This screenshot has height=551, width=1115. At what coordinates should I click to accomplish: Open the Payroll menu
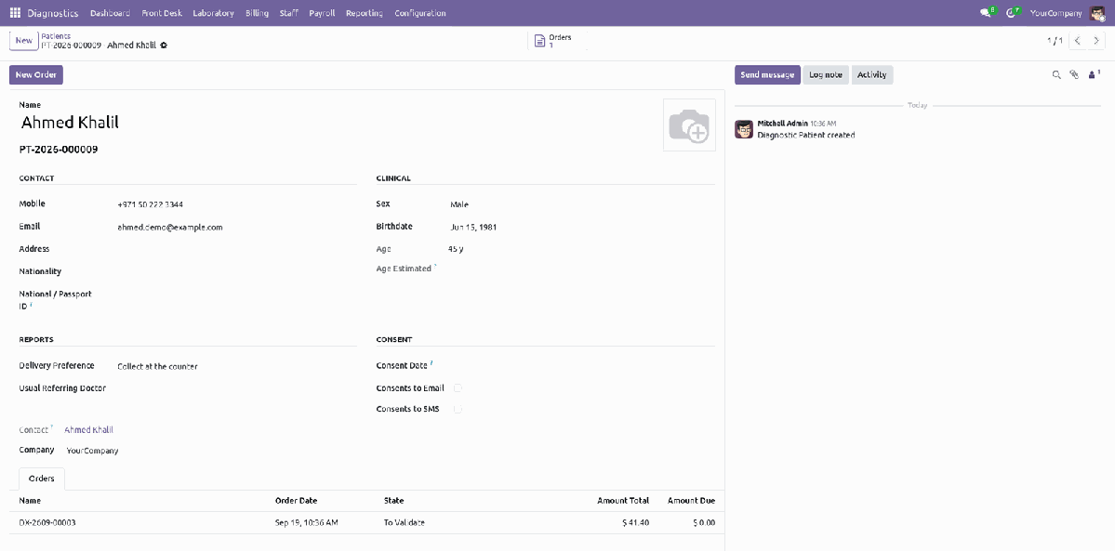[322, 13]
